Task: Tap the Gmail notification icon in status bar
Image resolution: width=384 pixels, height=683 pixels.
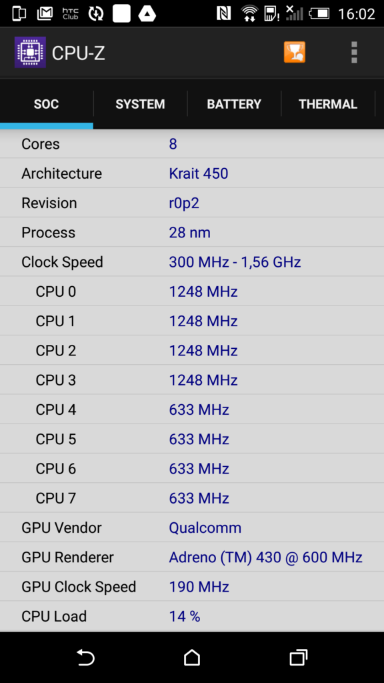Action: click(x=45, y=13)
